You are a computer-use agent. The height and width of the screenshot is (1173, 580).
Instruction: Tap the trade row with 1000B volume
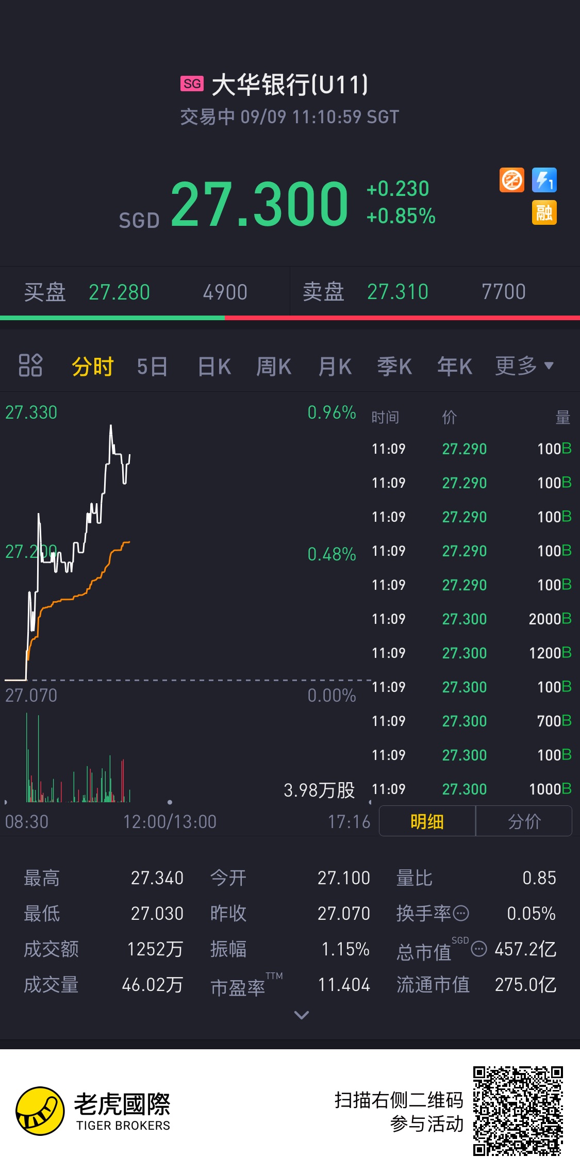471,789
